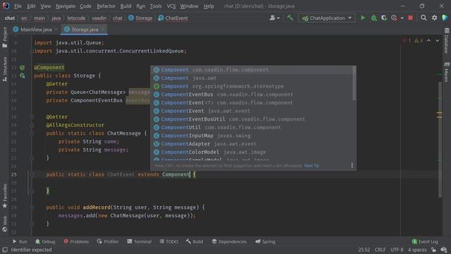Click the editor vertical scrollbar
This screenshot has height=254, width=451.
pos(440,140)
